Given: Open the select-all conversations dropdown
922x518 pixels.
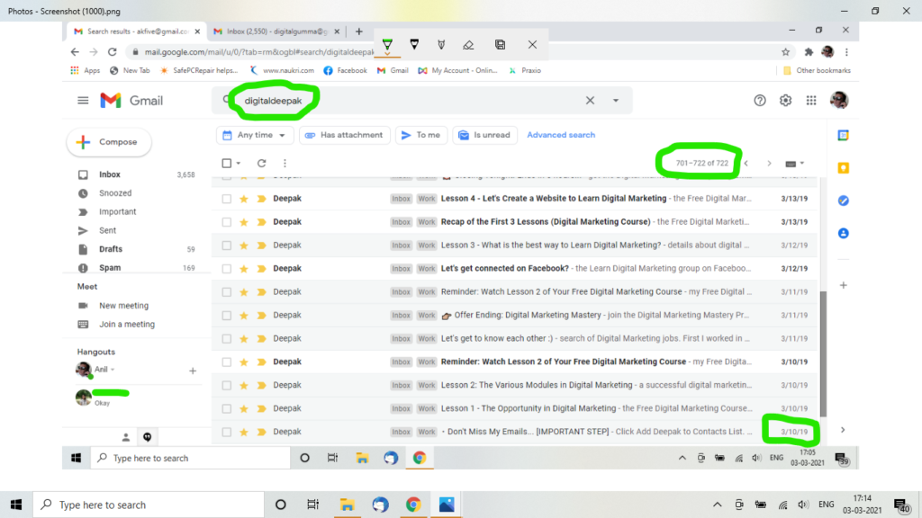Looking at the screenshot, I should [239, 163].
